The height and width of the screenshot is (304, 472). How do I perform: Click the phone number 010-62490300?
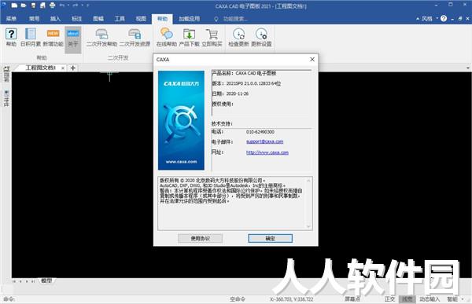pyautogui.click(x=260, y=132)
